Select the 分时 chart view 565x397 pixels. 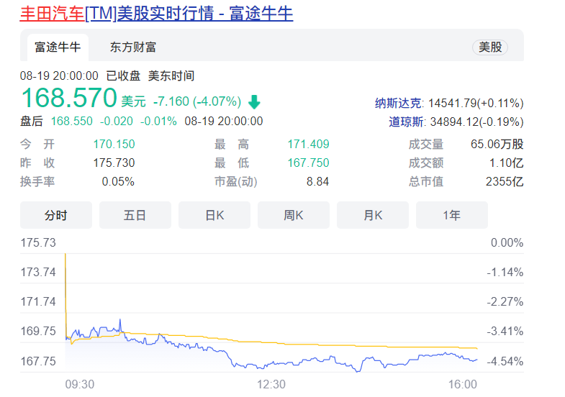pyautogui.click(x=56, y=215)
